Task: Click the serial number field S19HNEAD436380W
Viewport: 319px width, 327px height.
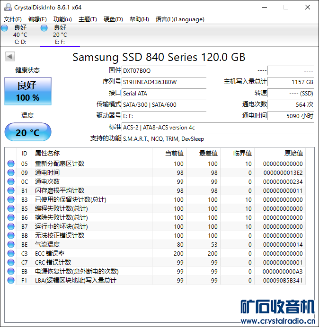Action: point(164,82)
